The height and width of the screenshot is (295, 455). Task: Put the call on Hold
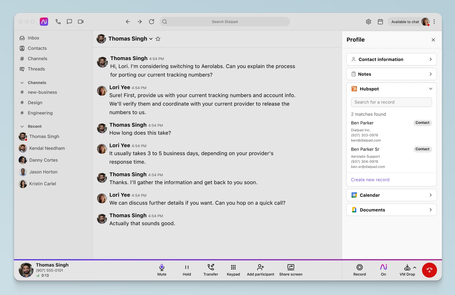(187, 270)
